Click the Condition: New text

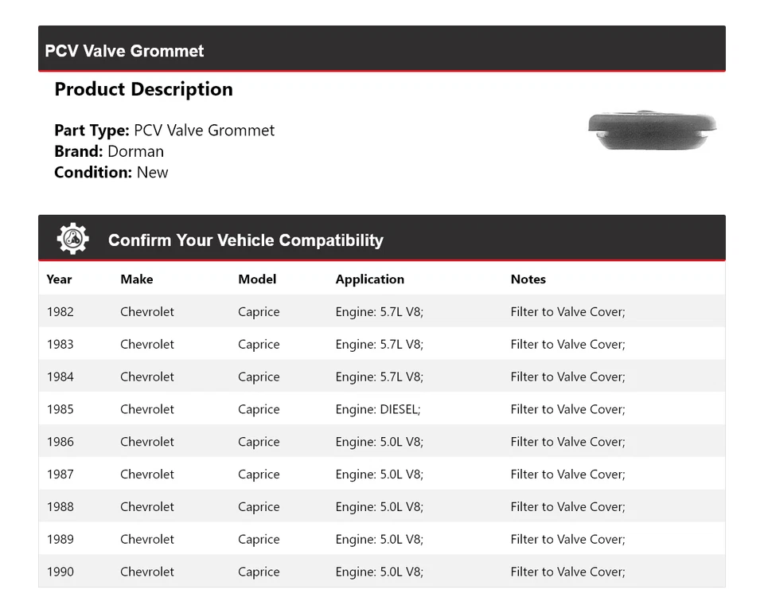(111, 172)
